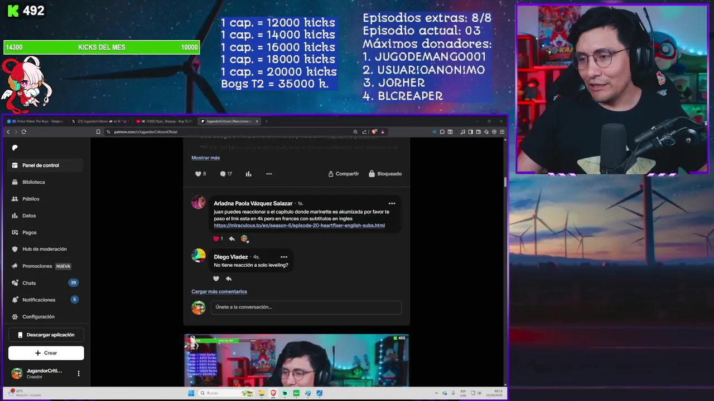This screenshot has width=714, height=401.
Task: Reload the Patreon page
Action: [23, 132]
